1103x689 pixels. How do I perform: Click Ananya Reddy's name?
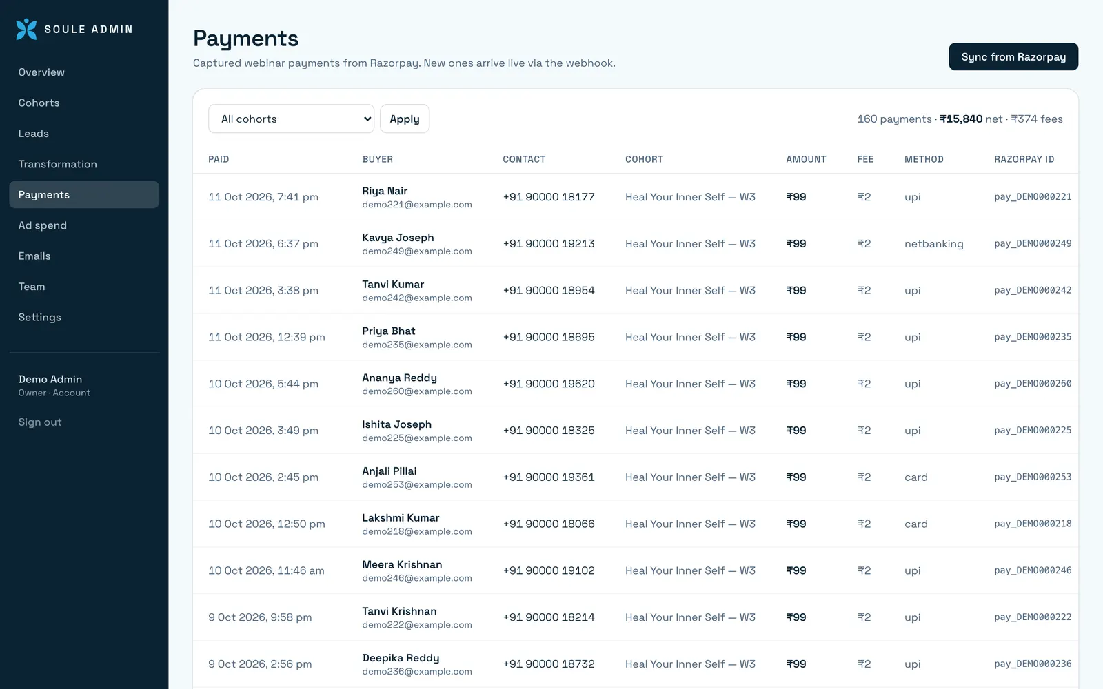(399, 378)
